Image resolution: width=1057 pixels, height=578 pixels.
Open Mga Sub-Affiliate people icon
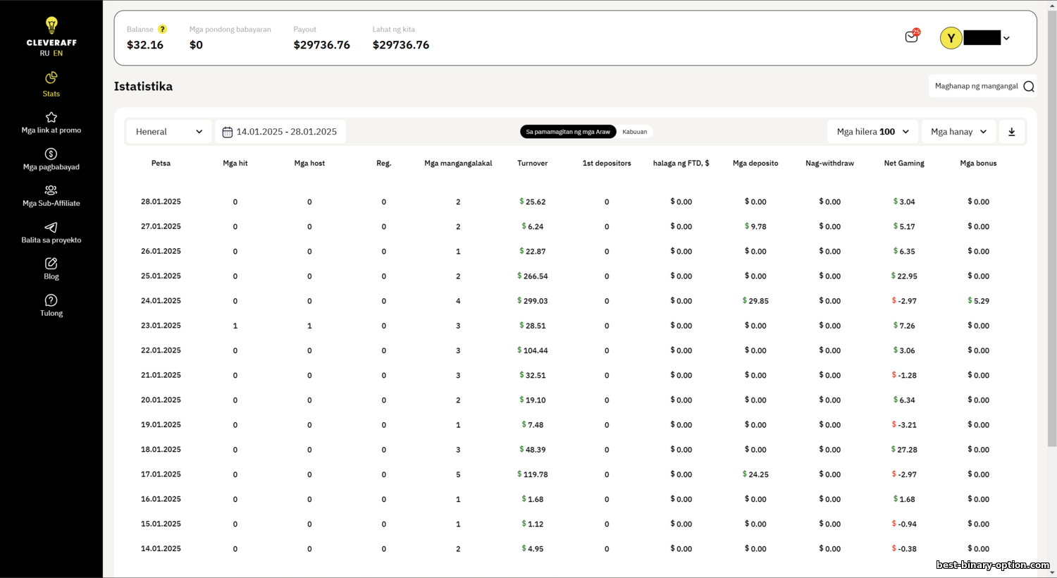(x=51, y=190)
